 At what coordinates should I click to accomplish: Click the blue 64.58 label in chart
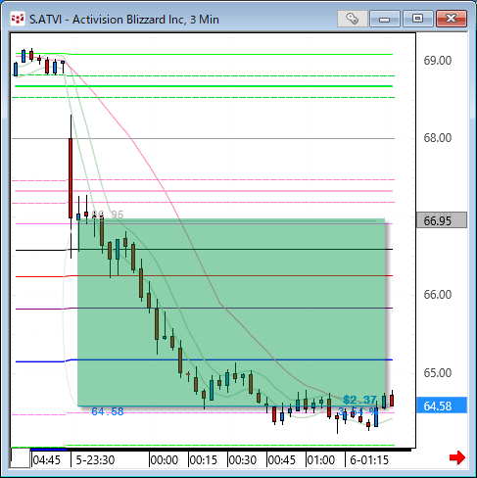[108, 411]
